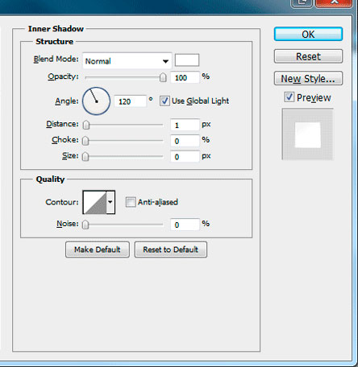Click the Contour curve thumbnail
Screen dimensions: 358x367
pyautogui.click(x=94, y=202)
